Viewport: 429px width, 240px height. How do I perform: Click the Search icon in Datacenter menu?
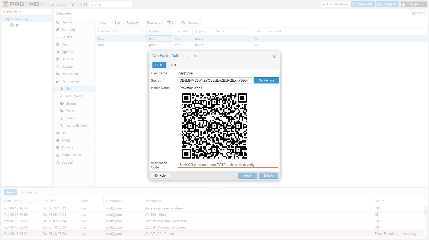pos(58,22)
